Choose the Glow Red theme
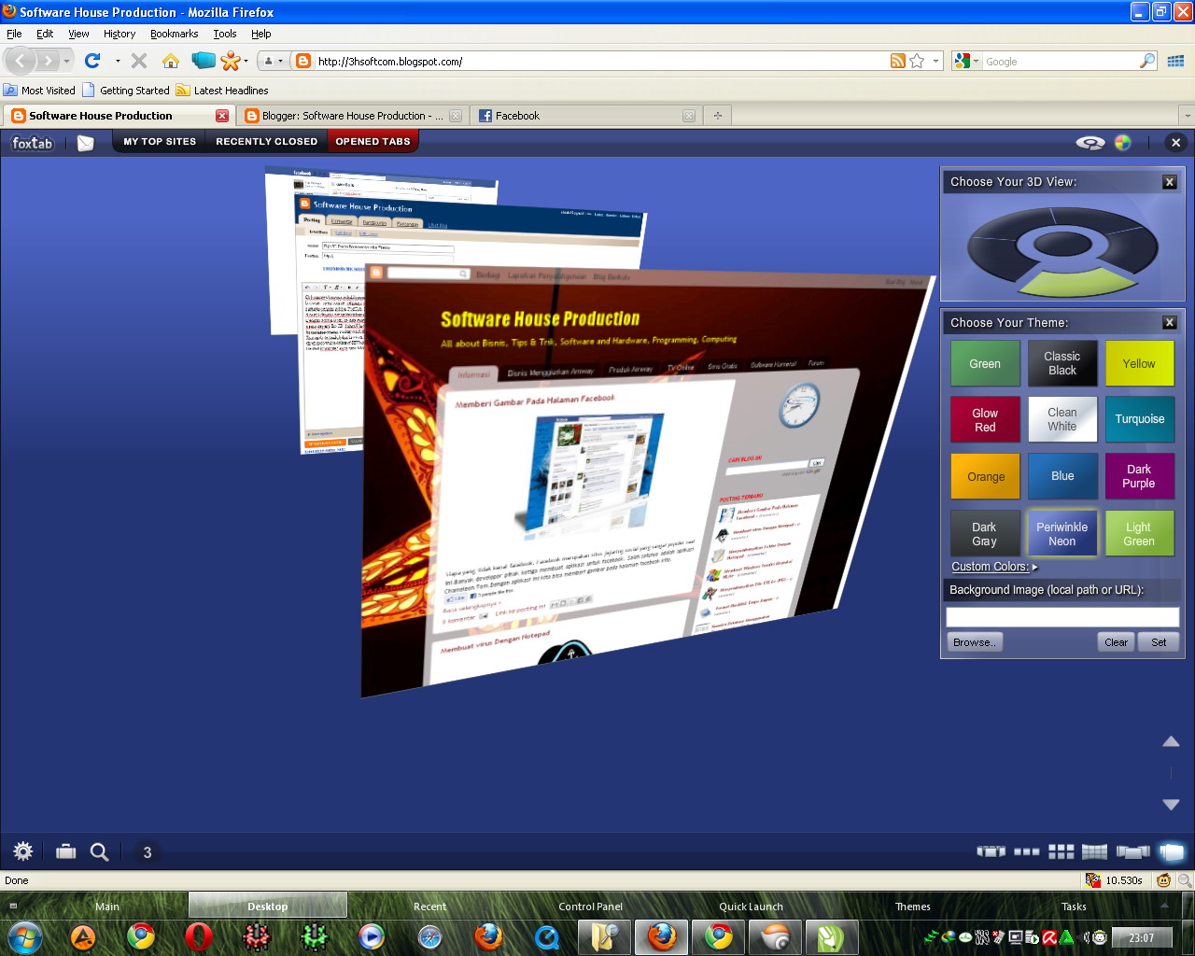The width and height of the screenshot is (1195, 956). (x=985, y=420)
